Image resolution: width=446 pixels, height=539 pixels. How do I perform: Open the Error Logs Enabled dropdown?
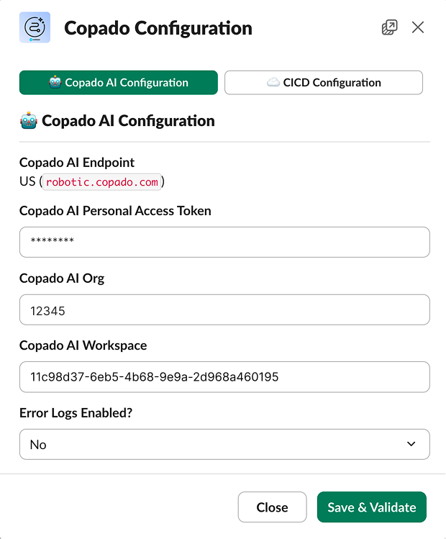tap(224, 444)
